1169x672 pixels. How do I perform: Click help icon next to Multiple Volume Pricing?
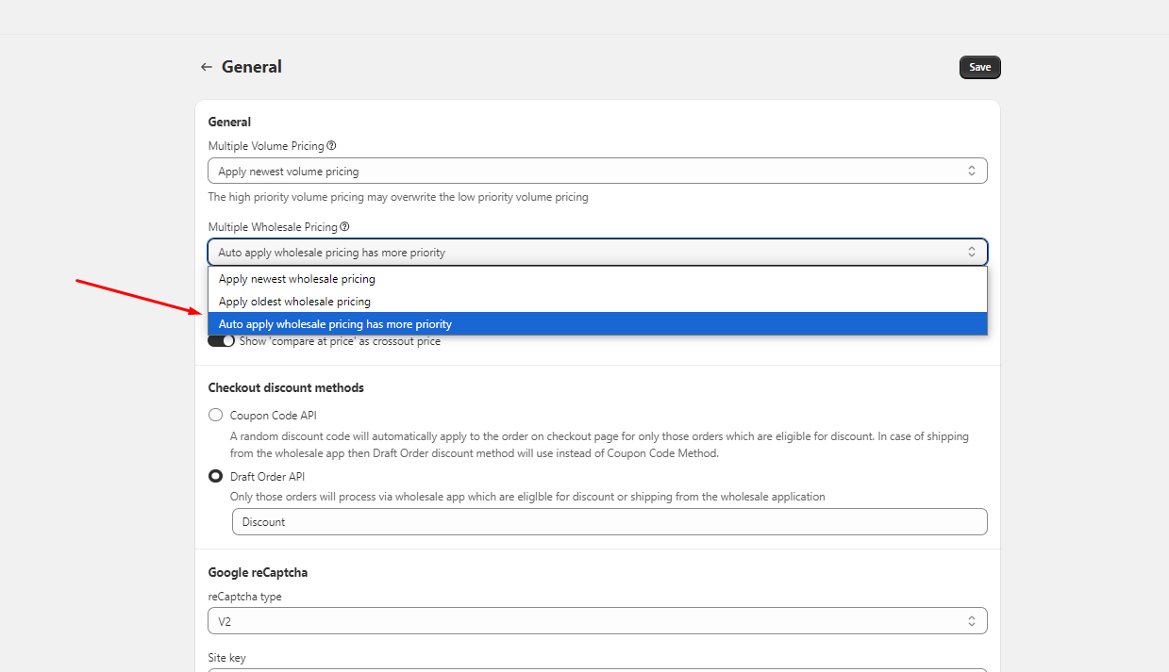tap(331, 146)
